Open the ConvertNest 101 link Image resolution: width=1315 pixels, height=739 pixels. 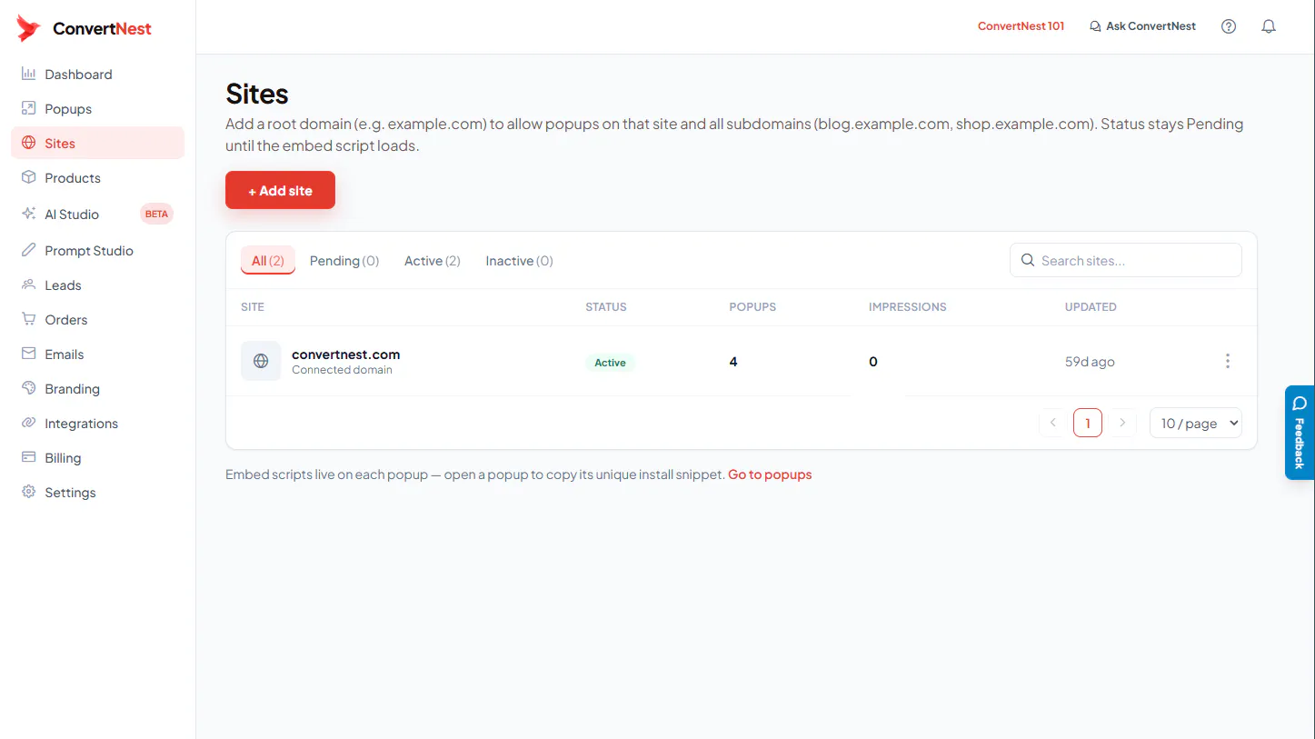coord(1021,26)
